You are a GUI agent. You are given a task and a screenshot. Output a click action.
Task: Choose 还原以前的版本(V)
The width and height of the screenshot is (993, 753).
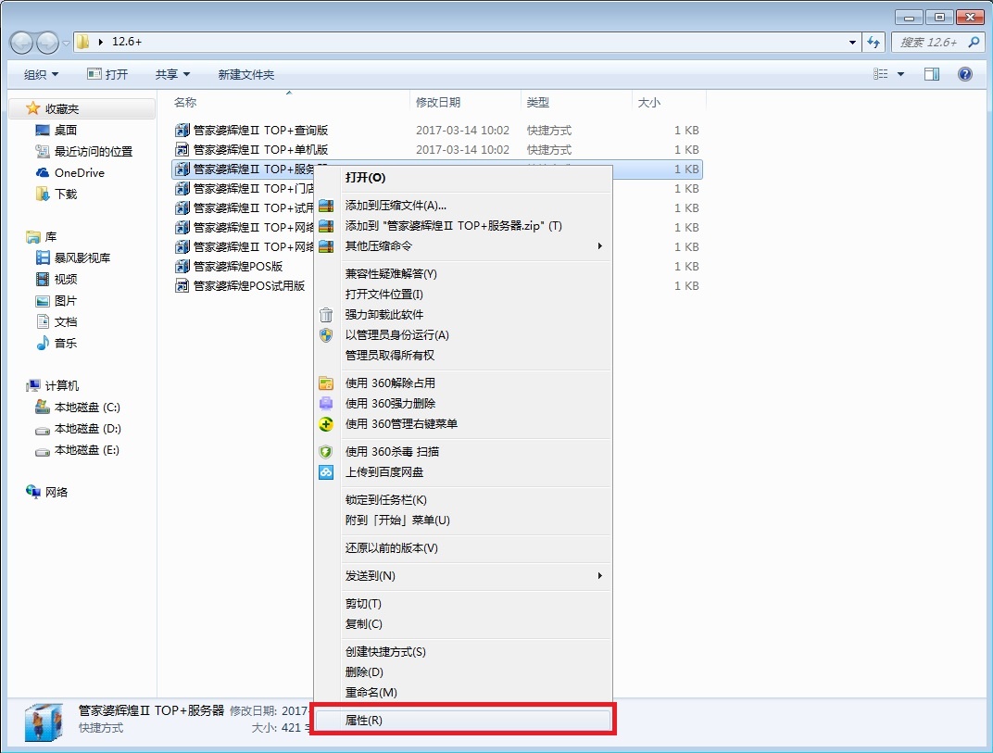[x=463, y=547]
